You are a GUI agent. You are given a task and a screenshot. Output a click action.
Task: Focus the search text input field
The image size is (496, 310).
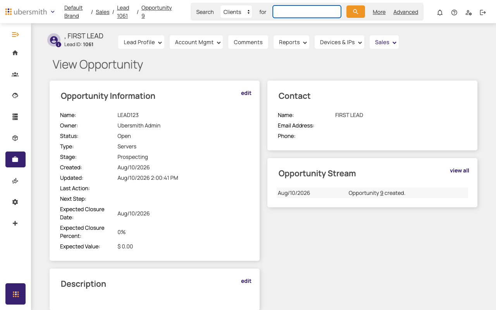307,12
